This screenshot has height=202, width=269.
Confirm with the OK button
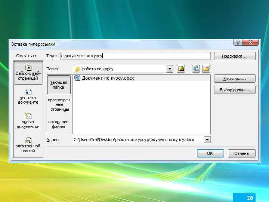point(210,153)
